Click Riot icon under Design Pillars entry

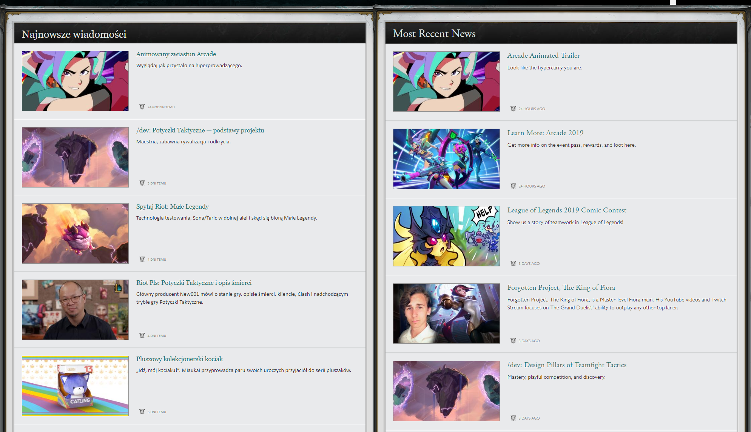point(513,418)
